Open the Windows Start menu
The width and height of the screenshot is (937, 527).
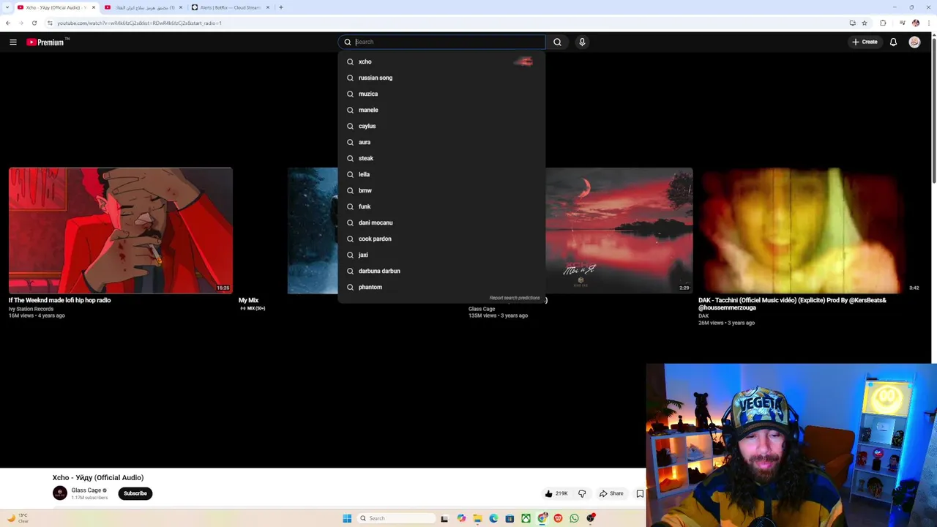(x=347, y=518)
